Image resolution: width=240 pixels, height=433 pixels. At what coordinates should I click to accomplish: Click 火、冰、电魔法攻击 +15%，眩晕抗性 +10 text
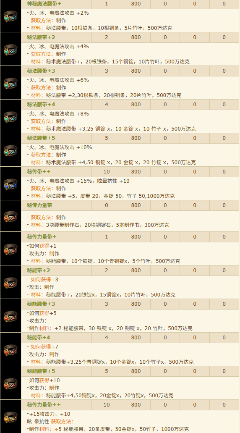[79, 181]
